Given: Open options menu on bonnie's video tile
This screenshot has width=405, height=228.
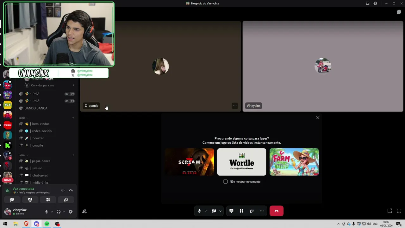Looking at the screenshot, I should 235,106.
